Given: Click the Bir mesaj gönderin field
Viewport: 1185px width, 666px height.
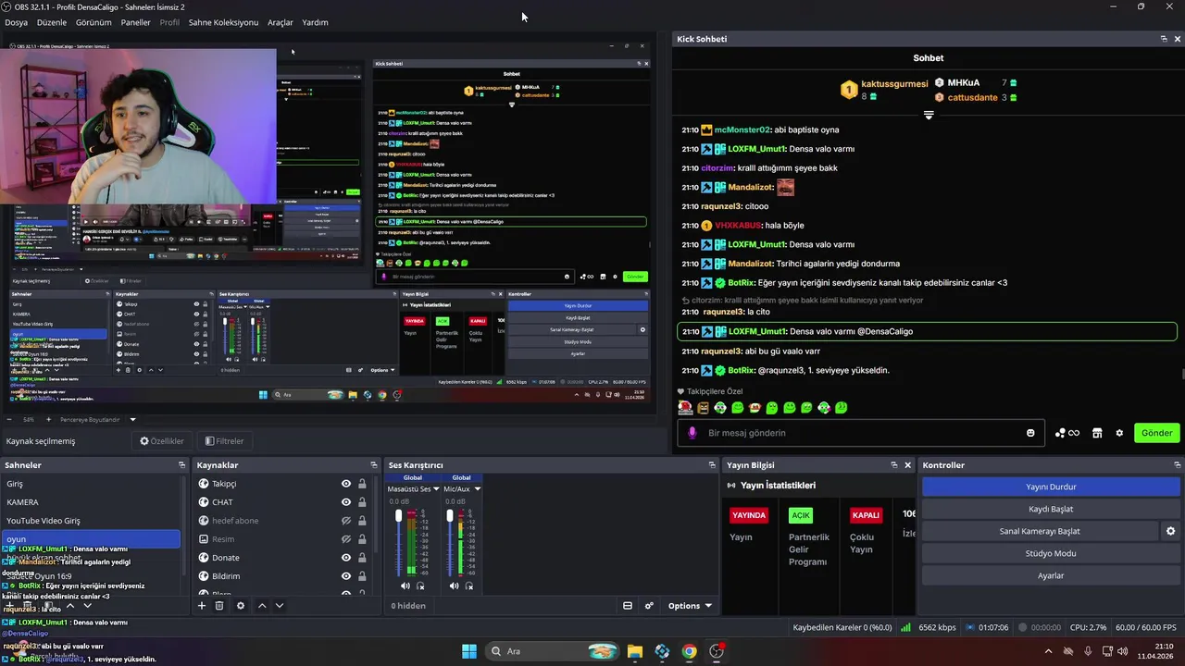Looking at the screenshot, I should [x=861, y=433].
